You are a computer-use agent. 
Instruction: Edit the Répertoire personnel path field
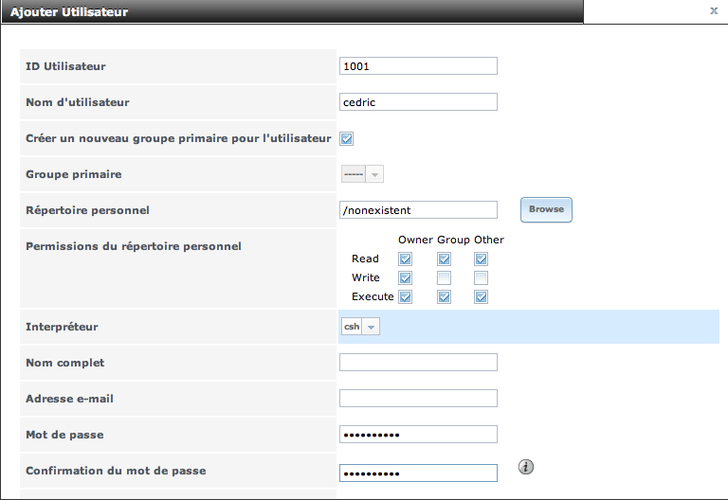pyautogui.click(x=418, y=210)
